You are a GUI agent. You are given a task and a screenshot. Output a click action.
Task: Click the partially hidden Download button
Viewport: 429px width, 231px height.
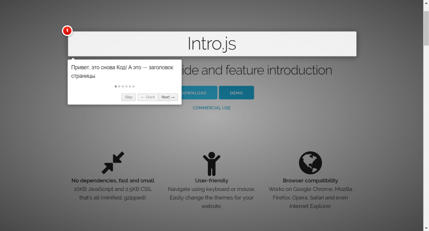pos(199,93)
